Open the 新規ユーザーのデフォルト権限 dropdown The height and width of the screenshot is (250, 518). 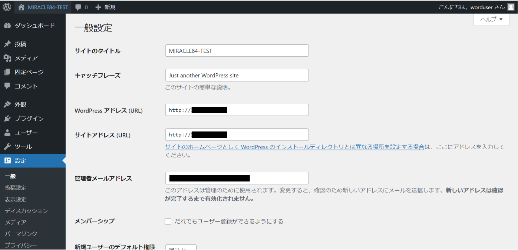coord(181,247)
